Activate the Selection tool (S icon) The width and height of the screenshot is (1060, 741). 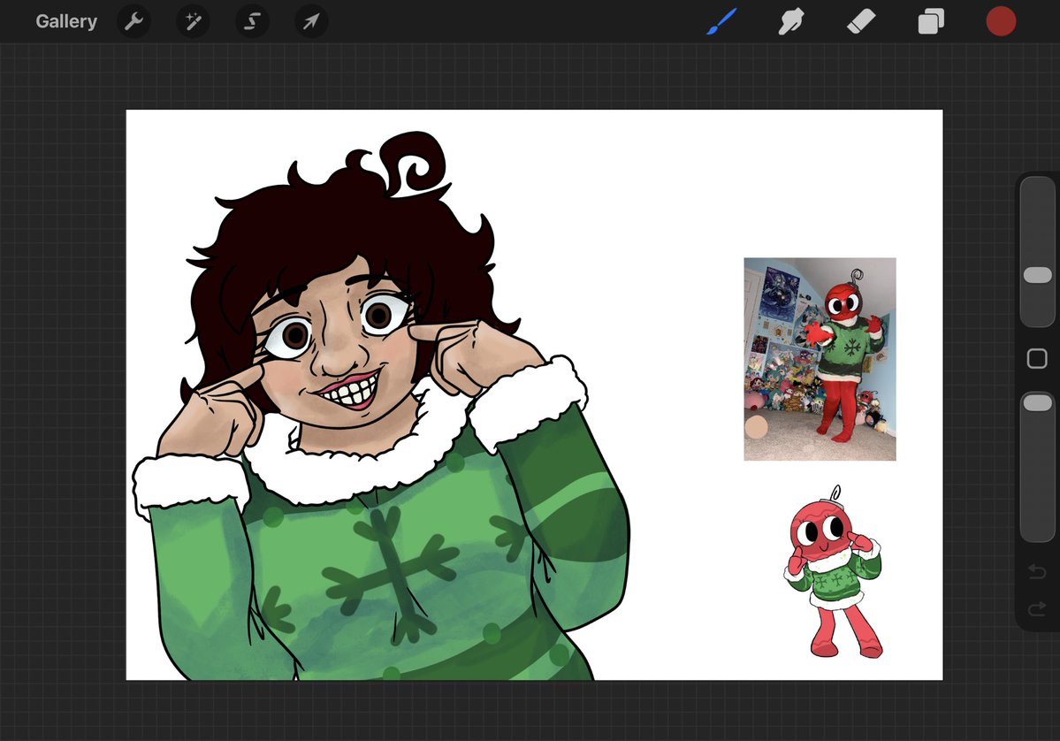coord(252,21)
